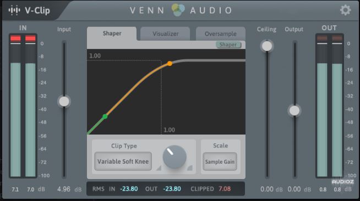The image size is (360, 201).
Task: Click the Ceiling slider handle
Action: click(x=267, y=46)
